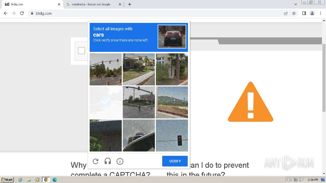Open volume control in system tray
The height and width of the screenshot is (183, 326).
[290, 180]
